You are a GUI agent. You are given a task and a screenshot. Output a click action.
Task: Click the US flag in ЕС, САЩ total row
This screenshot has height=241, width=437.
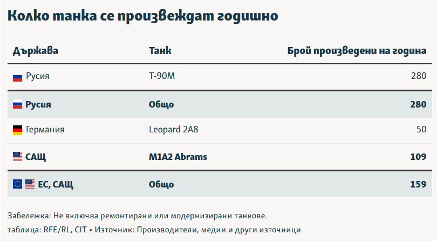pyautogui.click(x=30, y=184)
